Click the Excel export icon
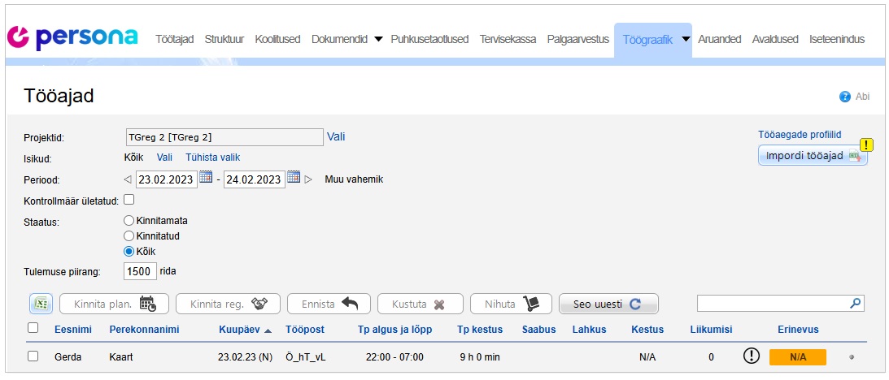The width and height of the screenshot is (889, 380). point(41,304)
